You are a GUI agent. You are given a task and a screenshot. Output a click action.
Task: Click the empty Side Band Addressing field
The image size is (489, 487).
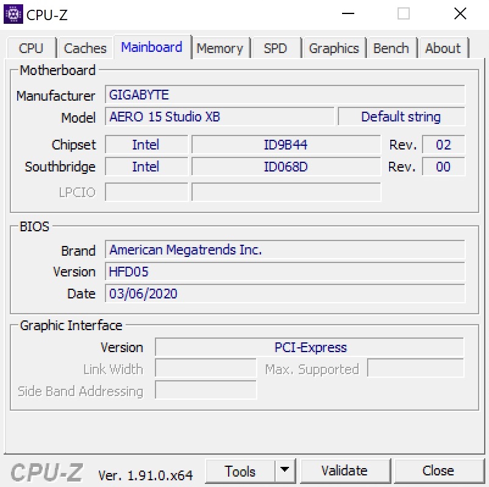206,390
